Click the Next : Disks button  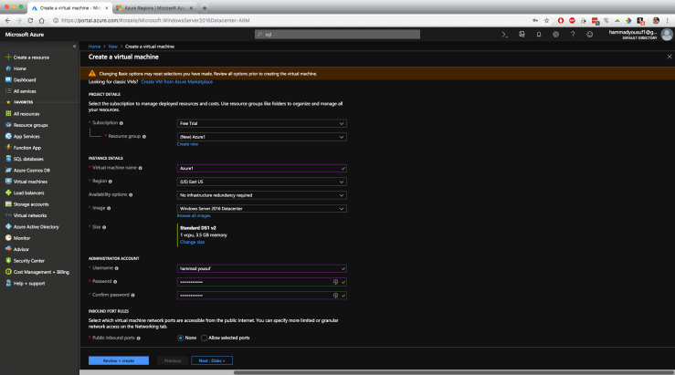(212, 360)
